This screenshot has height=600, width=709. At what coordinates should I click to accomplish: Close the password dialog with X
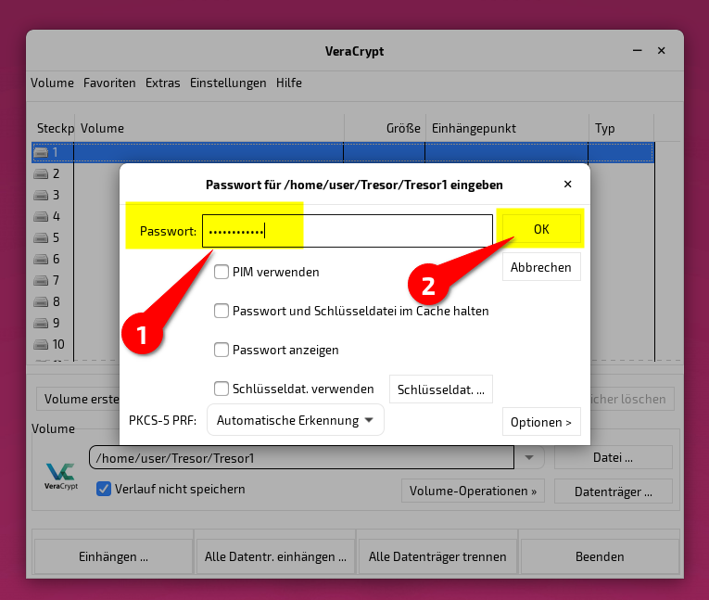[567, 185]
